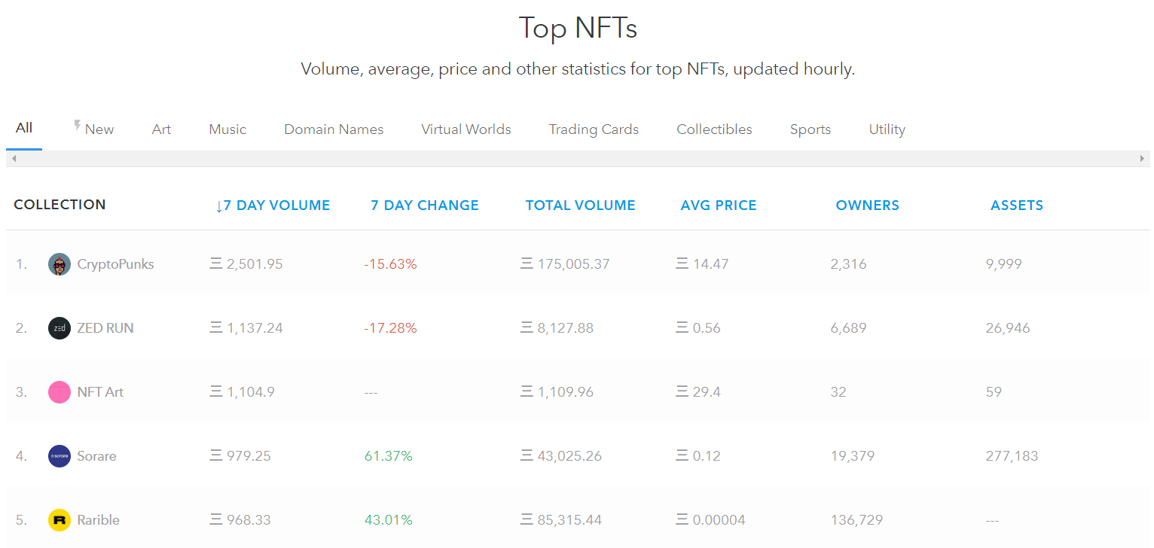1154x548 pixels.
Task: Click the CryptoPunks collection avatar icon
Action: 60,264
